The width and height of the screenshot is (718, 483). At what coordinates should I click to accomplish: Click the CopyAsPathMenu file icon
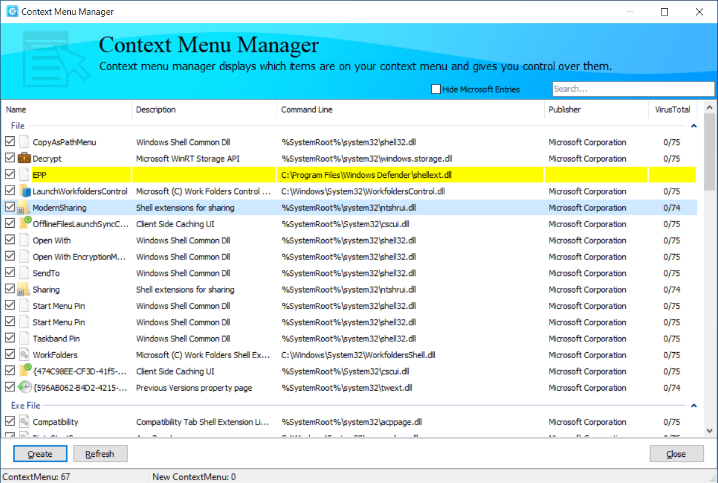tap(24, 142)
